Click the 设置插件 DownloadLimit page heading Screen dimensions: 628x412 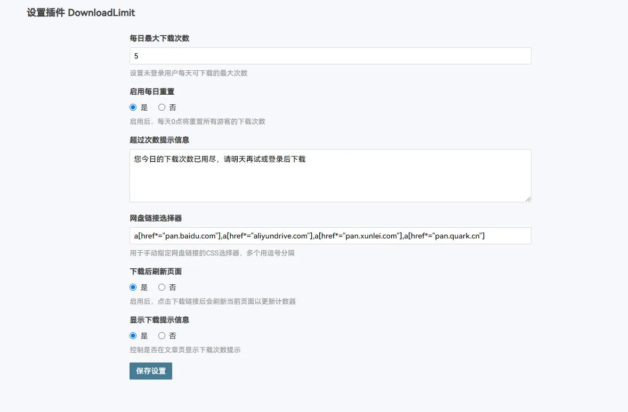pyautogui.click(x=80, y=12)
